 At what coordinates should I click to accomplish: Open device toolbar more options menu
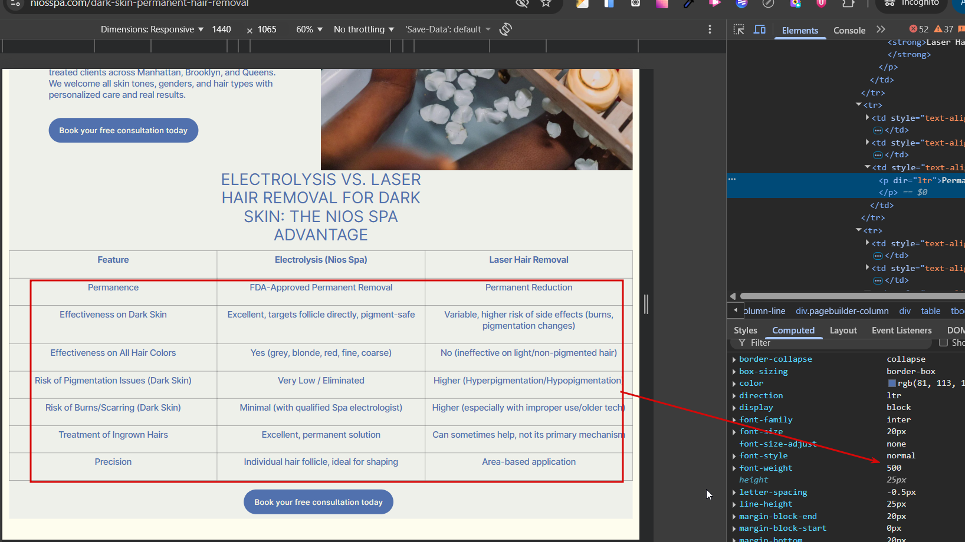point(710,29)
